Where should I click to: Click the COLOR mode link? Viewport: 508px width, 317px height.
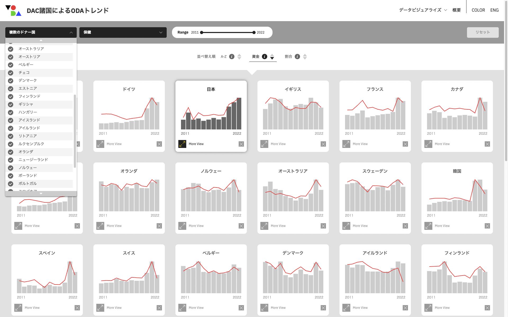(478, 10)
